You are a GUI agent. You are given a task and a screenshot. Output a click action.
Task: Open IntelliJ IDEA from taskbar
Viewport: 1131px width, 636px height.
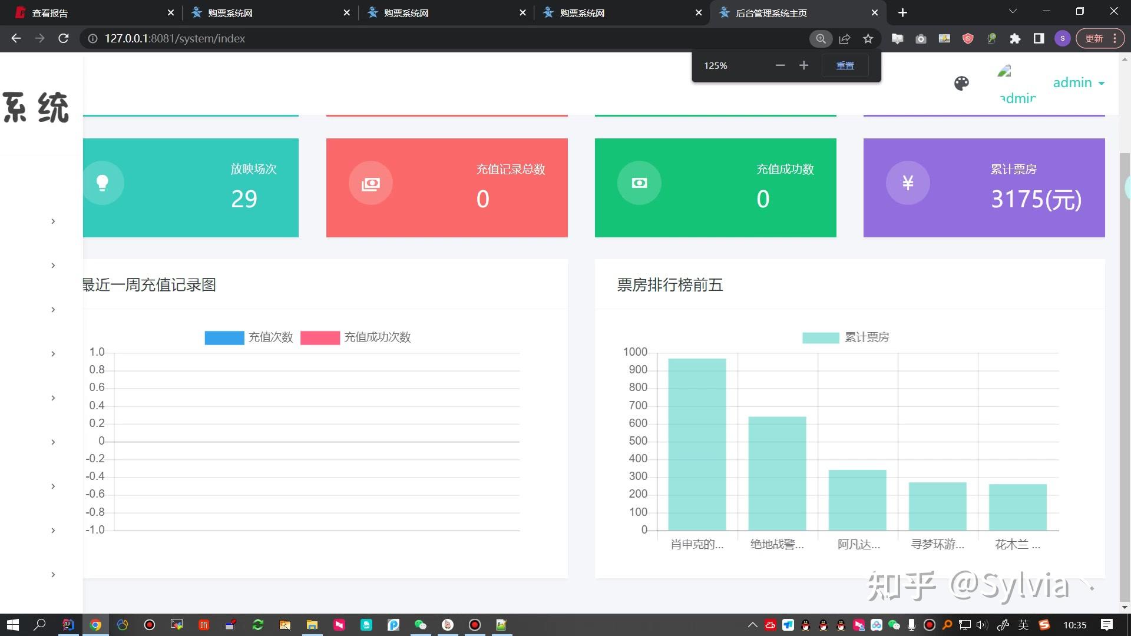coord(68,625)
